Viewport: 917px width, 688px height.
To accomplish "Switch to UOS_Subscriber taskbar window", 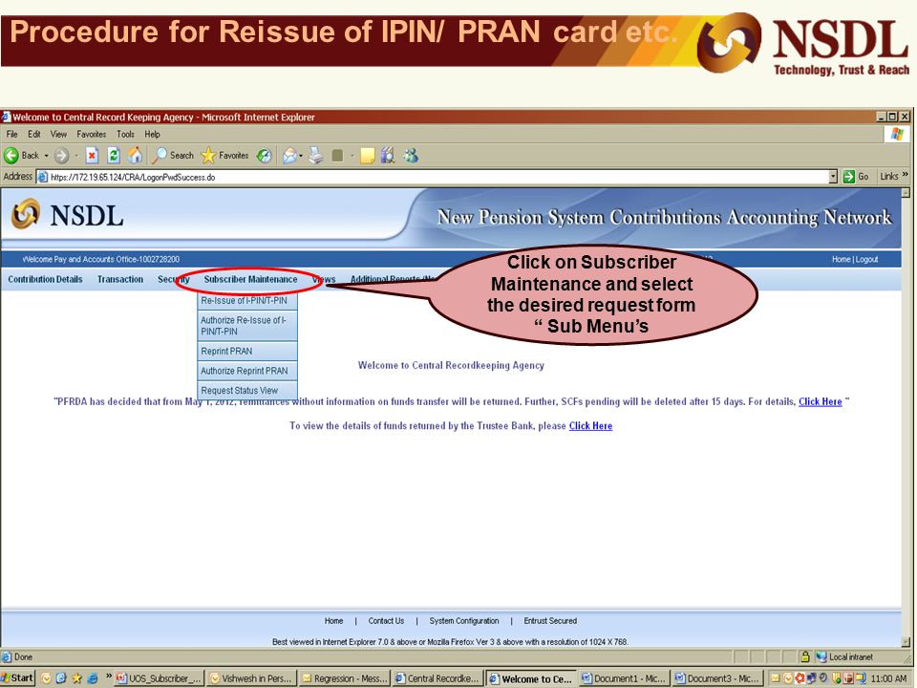I will pos(160,678).
